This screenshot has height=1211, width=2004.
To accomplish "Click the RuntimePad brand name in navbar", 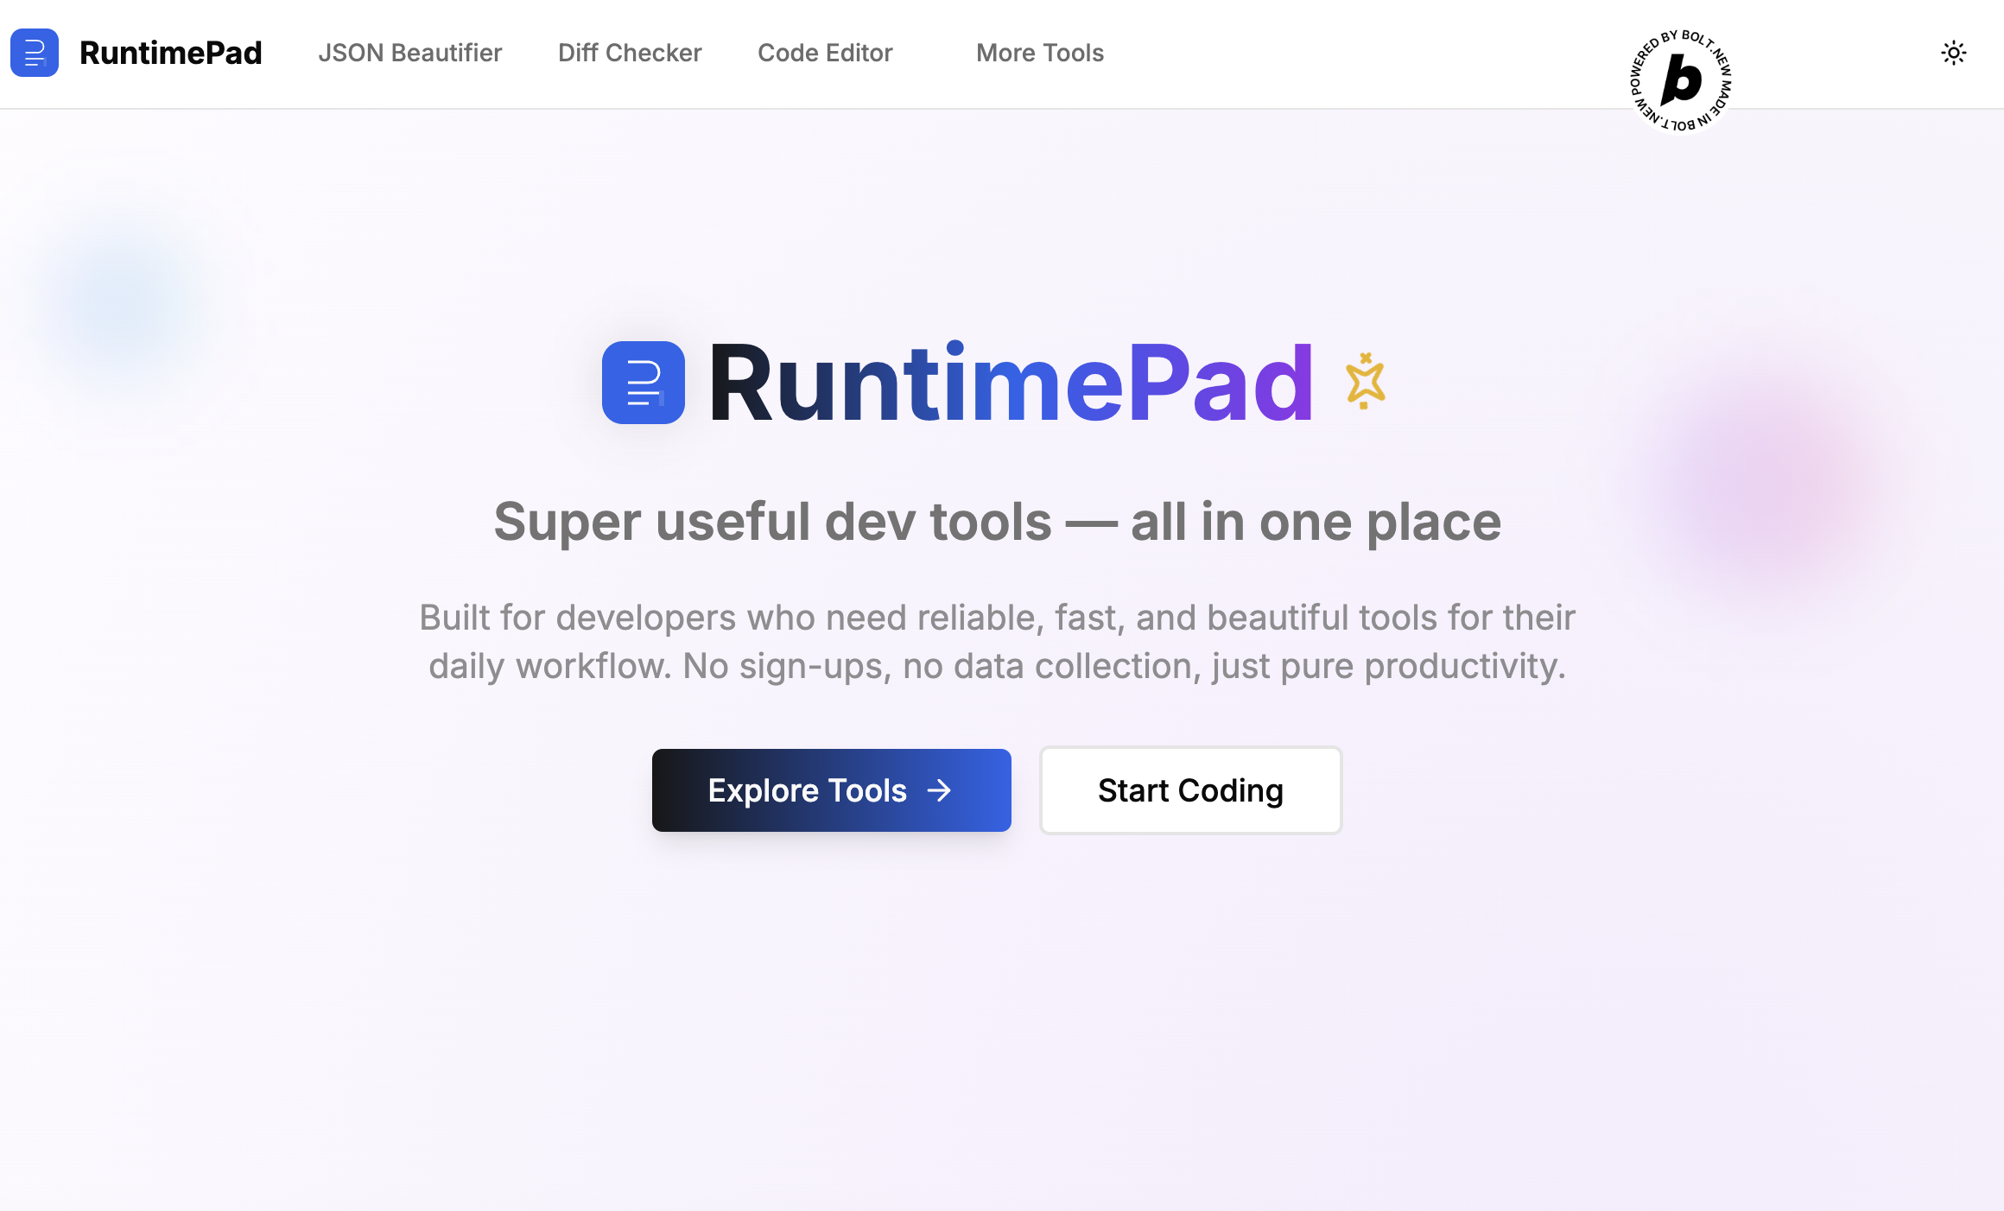I will click(x=170, y=53).
